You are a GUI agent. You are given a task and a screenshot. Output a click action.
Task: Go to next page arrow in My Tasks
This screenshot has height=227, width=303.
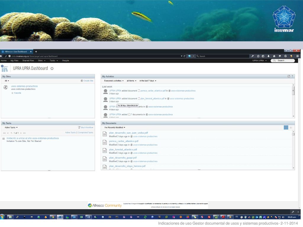[21, 133]
